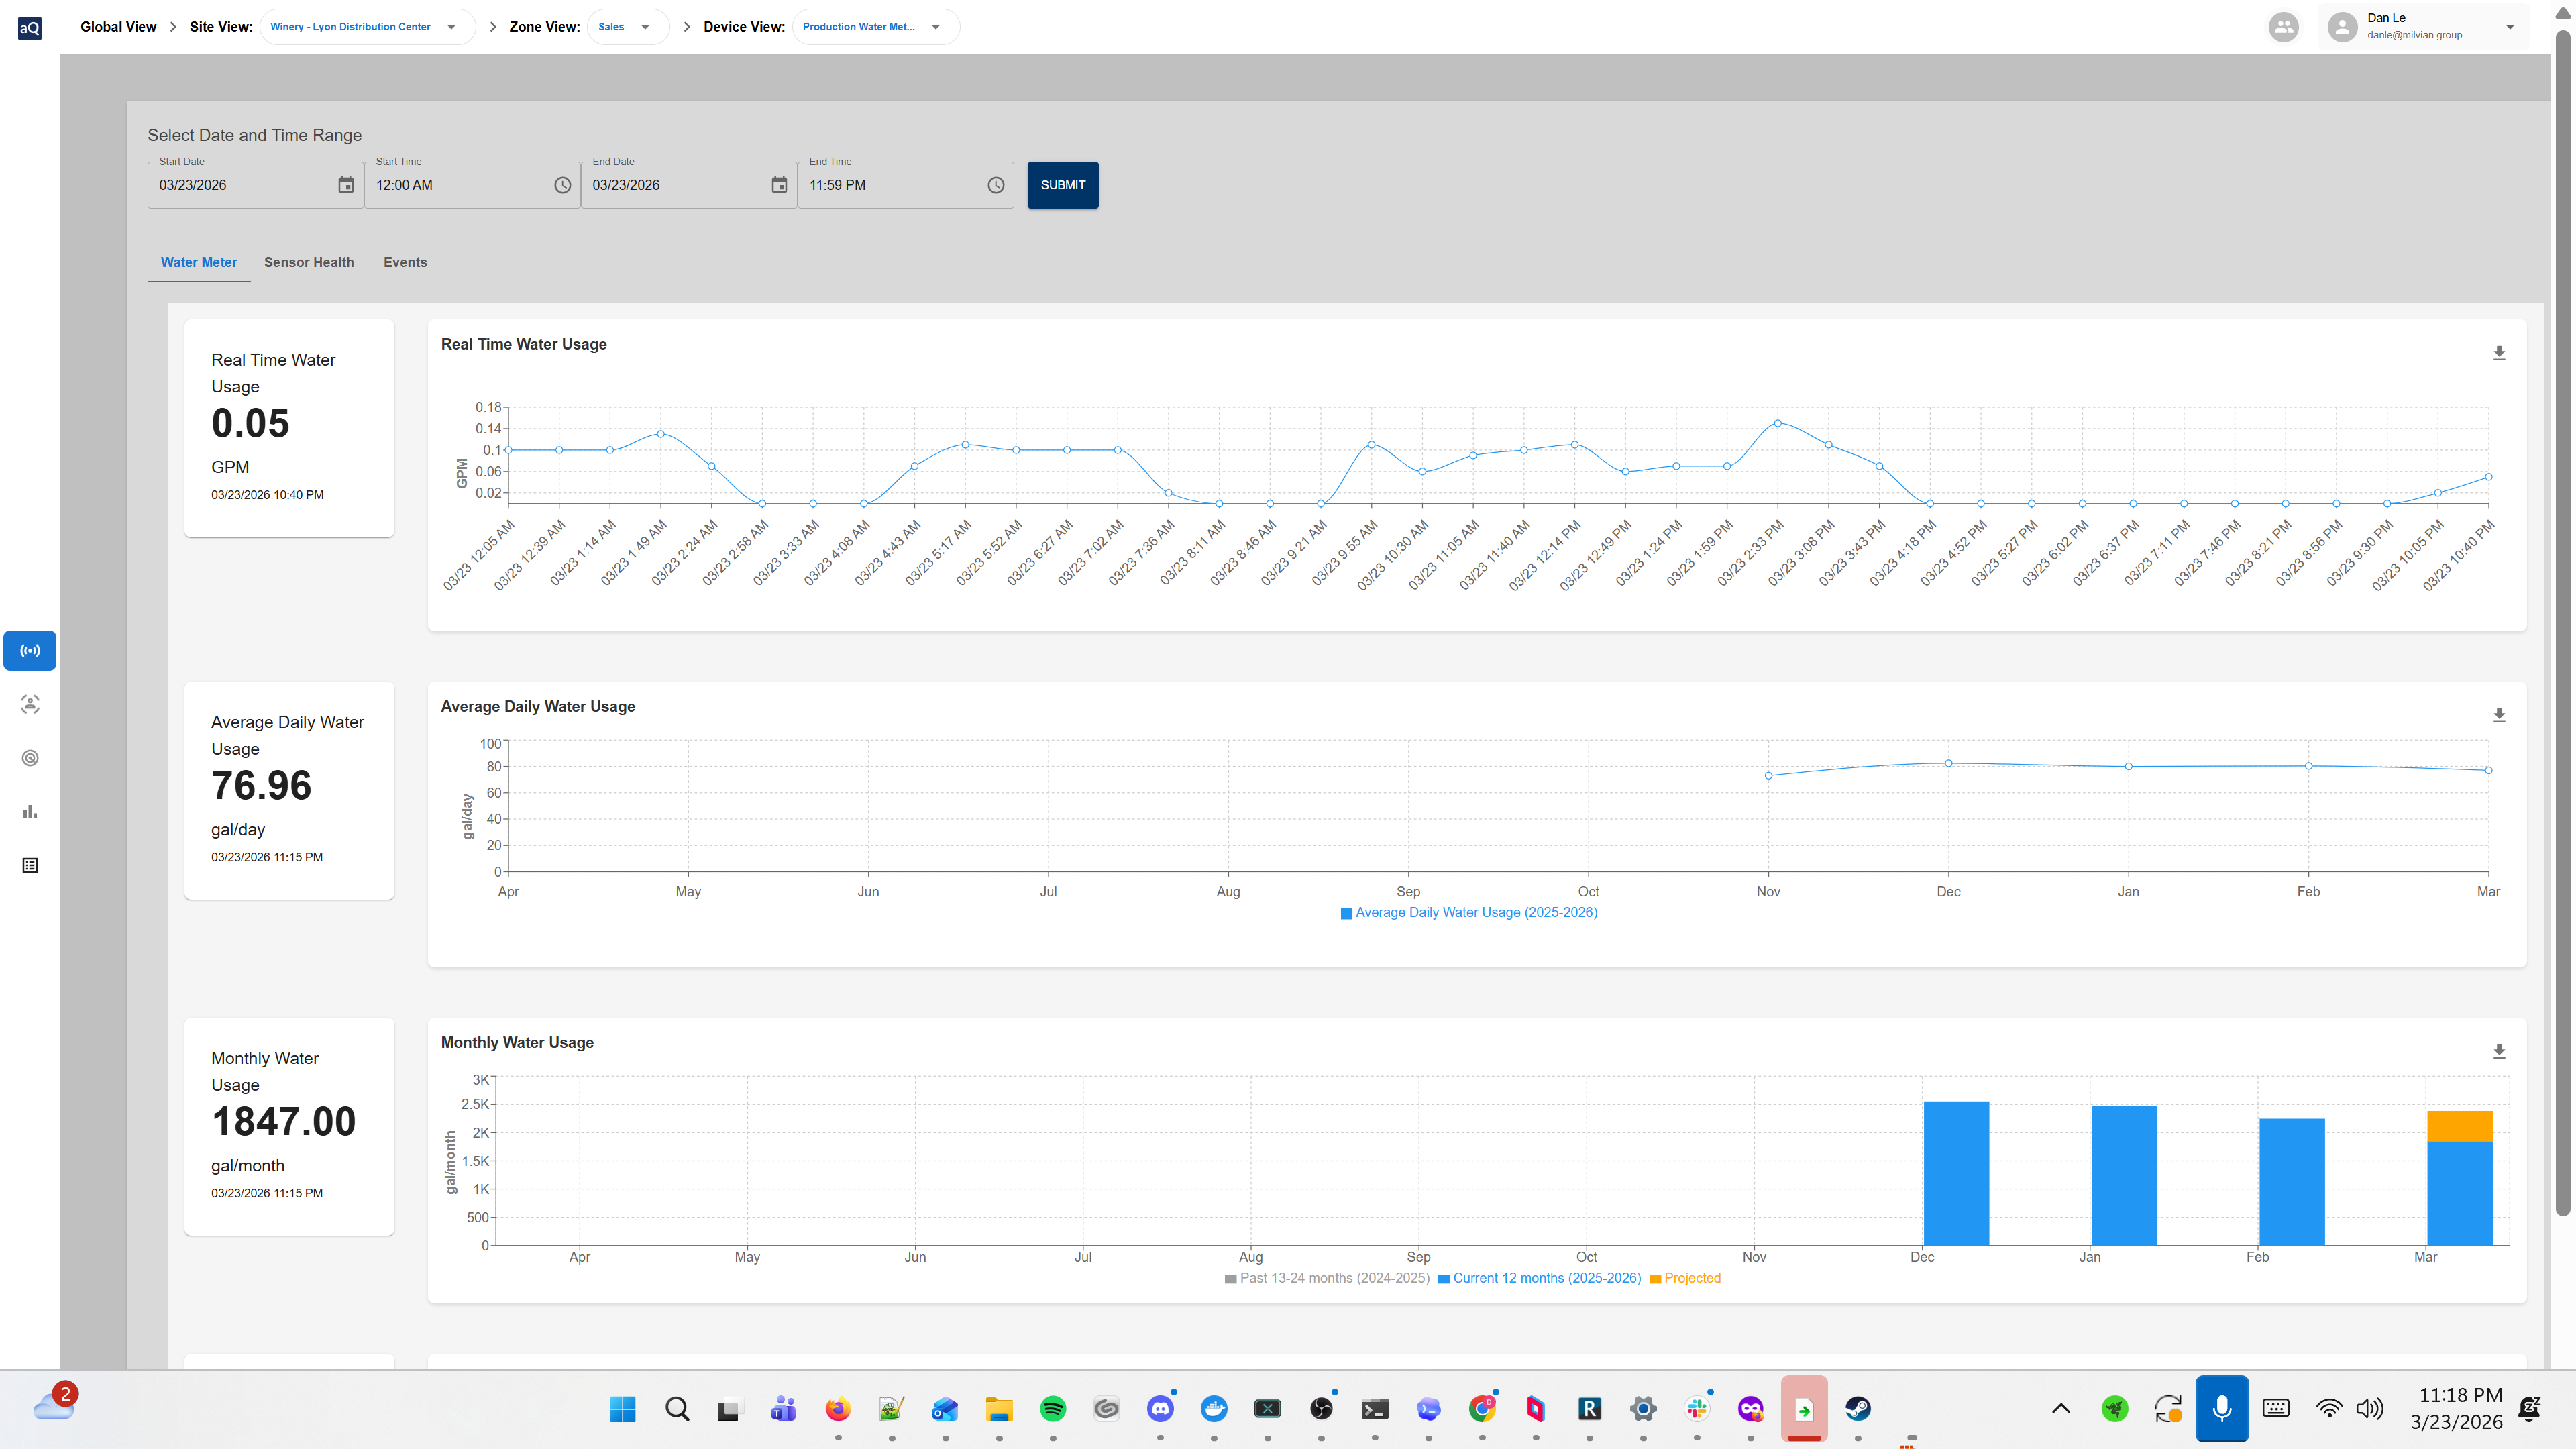Click the aQ logo icon
Viewport: 2576px width, 1449px height.
pos(30,28)
